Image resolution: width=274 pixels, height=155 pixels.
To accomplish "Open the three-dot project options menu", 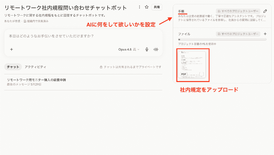I will pos(139,7).
